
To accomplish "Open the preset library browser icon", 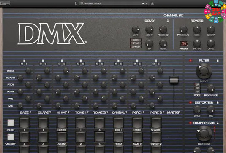I will point(76,3).
